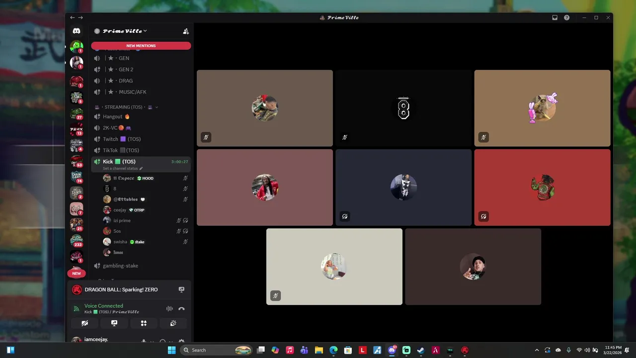Select user 8 in voice list
This screenshot has height=358, width=636.
click(146, 188)
